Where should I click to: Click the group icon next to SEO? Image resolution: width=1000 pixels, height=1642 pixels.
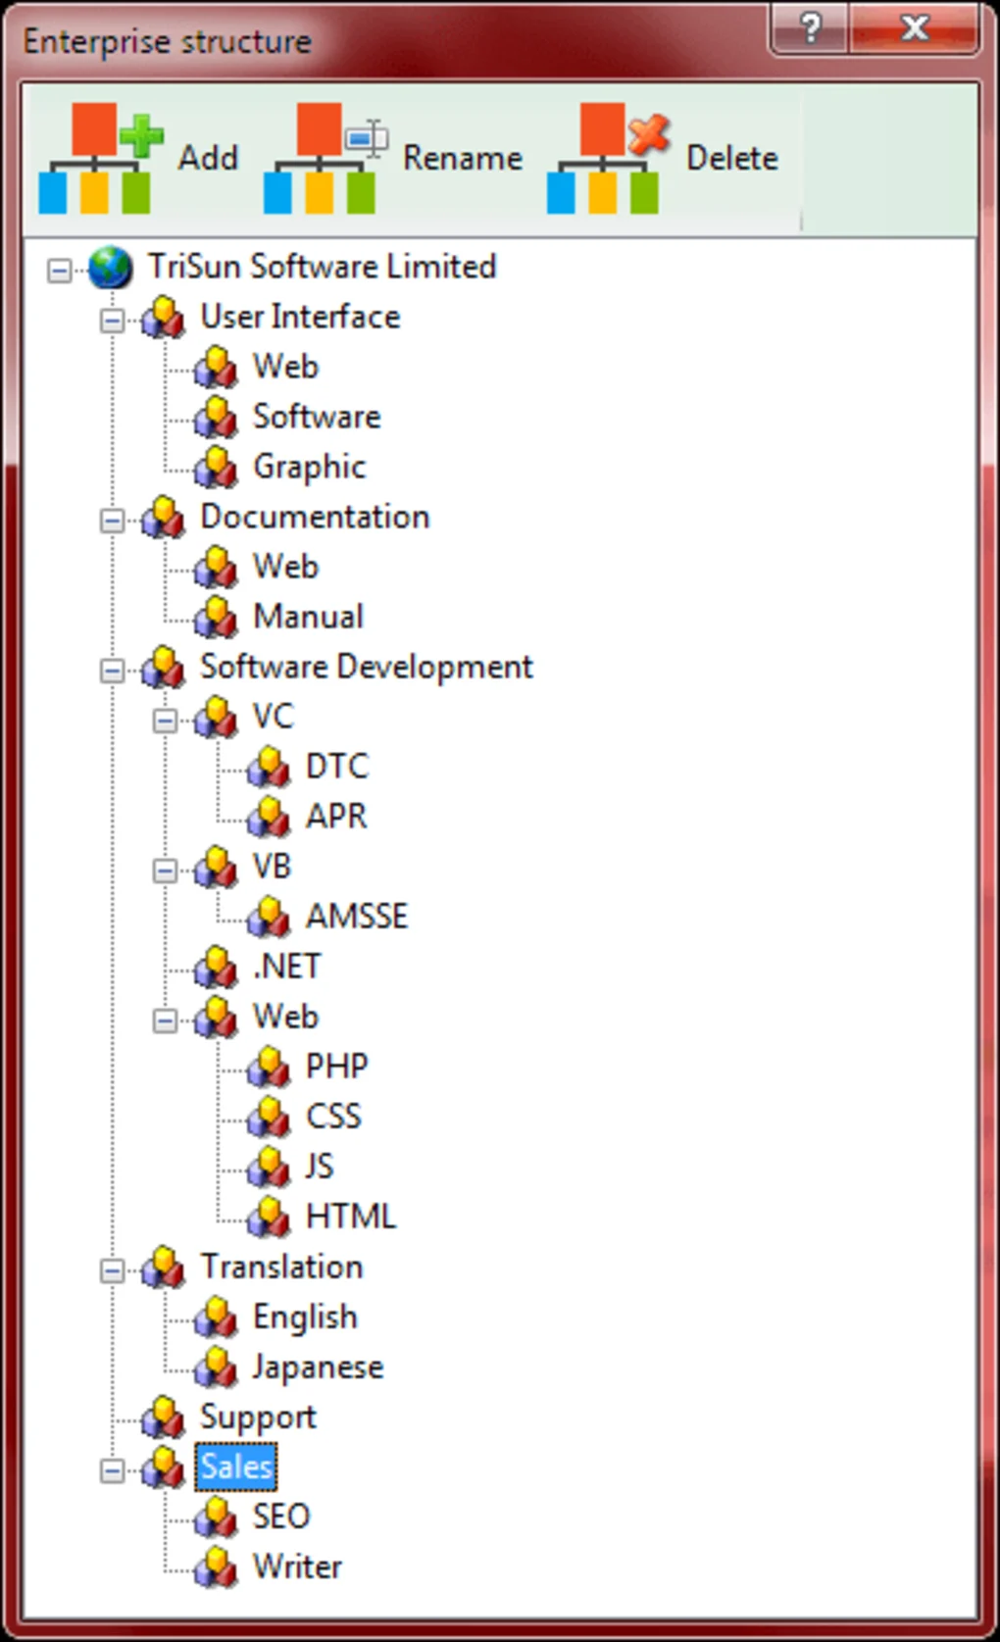point(216,1518)
